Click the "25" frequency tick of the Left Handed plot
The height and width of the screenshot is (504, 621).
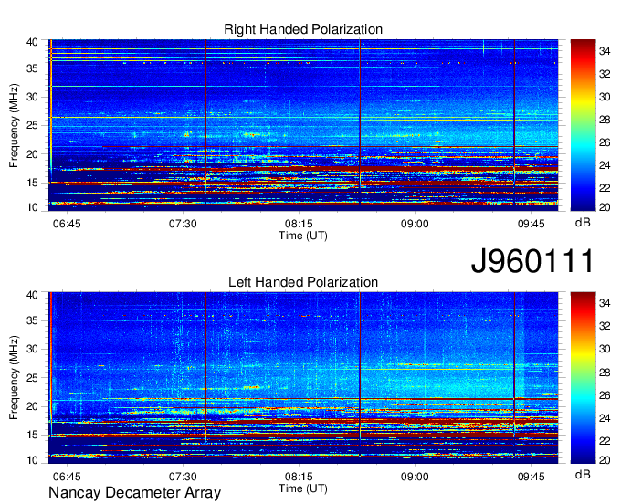[x=32, y=378]
